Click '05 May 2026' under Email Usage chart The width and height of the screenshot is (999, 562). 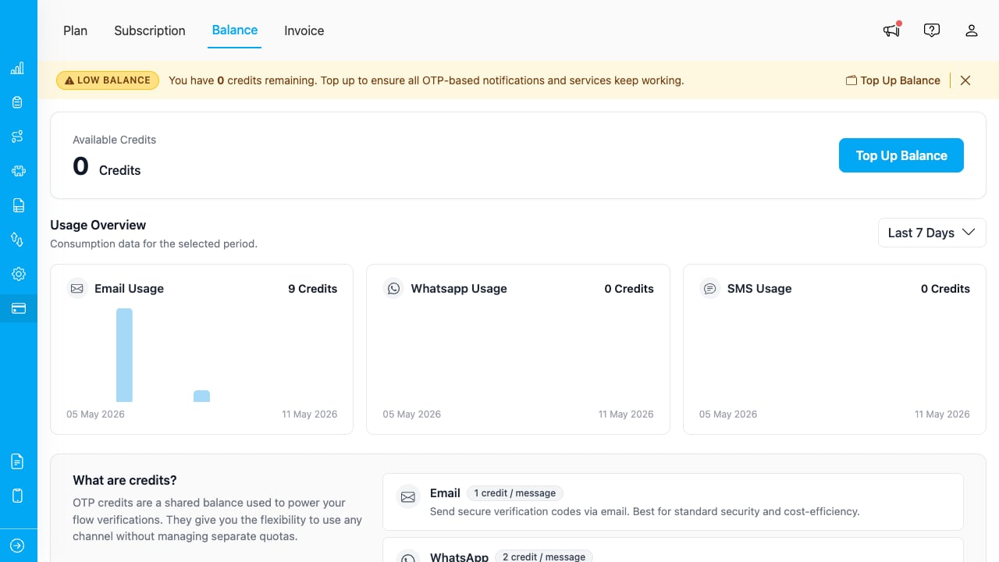95,414
